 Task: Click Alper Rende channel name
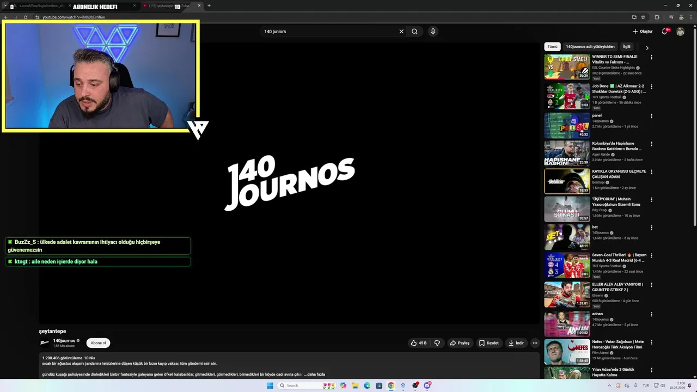click(x=601, y=155)
